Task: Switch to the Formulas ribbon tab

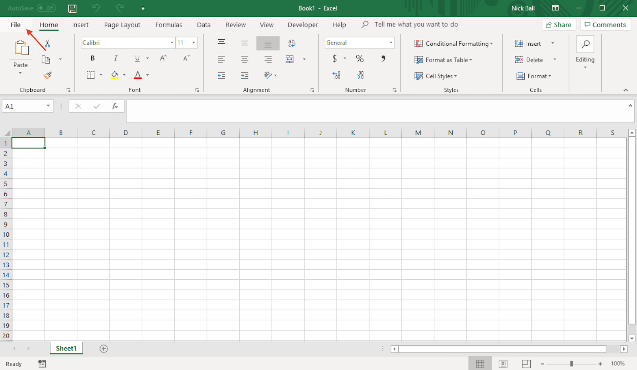Action: (x=168, y=25)
